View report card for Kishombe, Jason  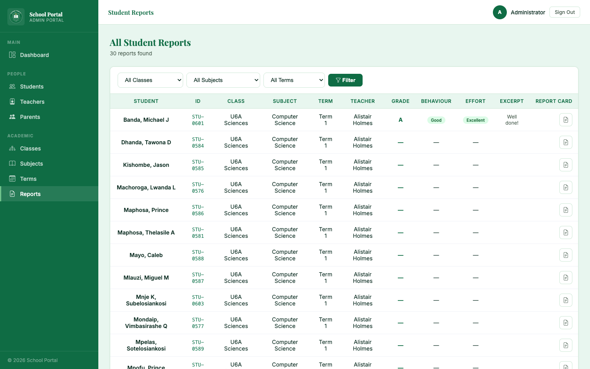pyautogui.click(x=565, y=165)
